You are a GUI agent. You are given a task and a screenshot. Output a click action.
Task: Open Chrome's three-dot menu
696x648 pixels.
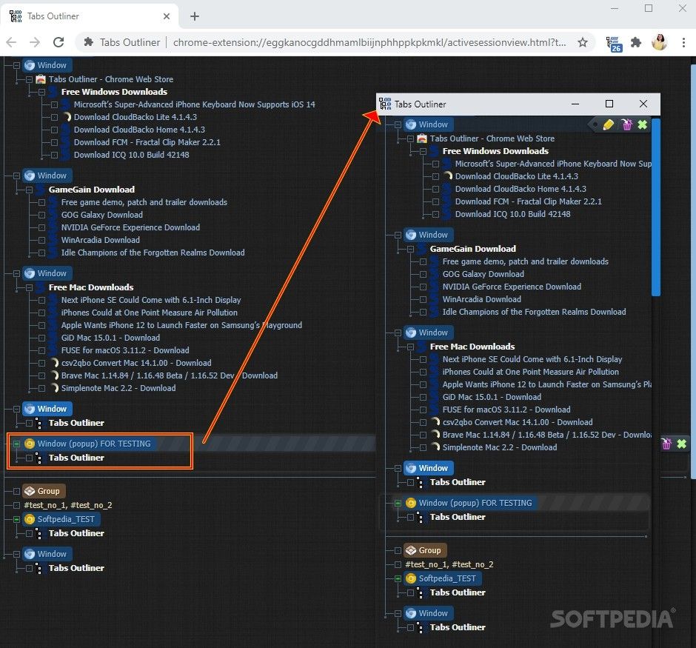(x=683, y=42)
